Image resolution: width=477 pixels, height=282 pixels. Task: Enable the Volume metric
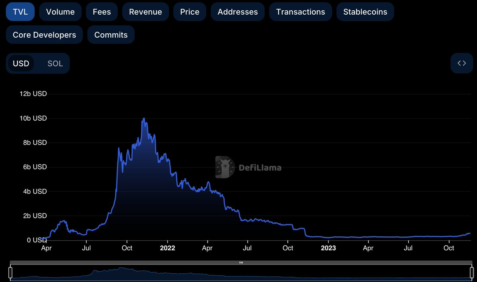tap(60, 12)
